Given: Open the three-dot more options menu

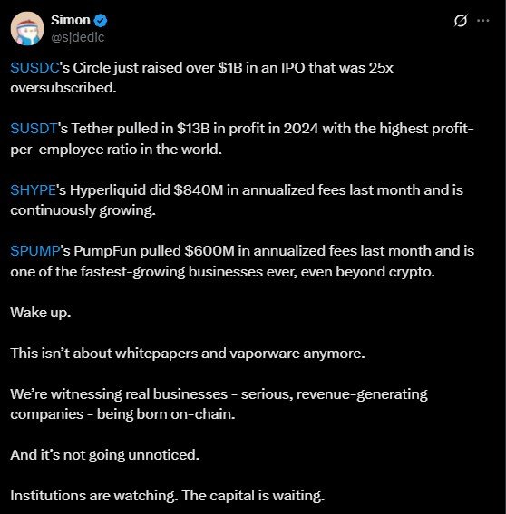Looking at the screenshot, I should click(x=483, y=20).
